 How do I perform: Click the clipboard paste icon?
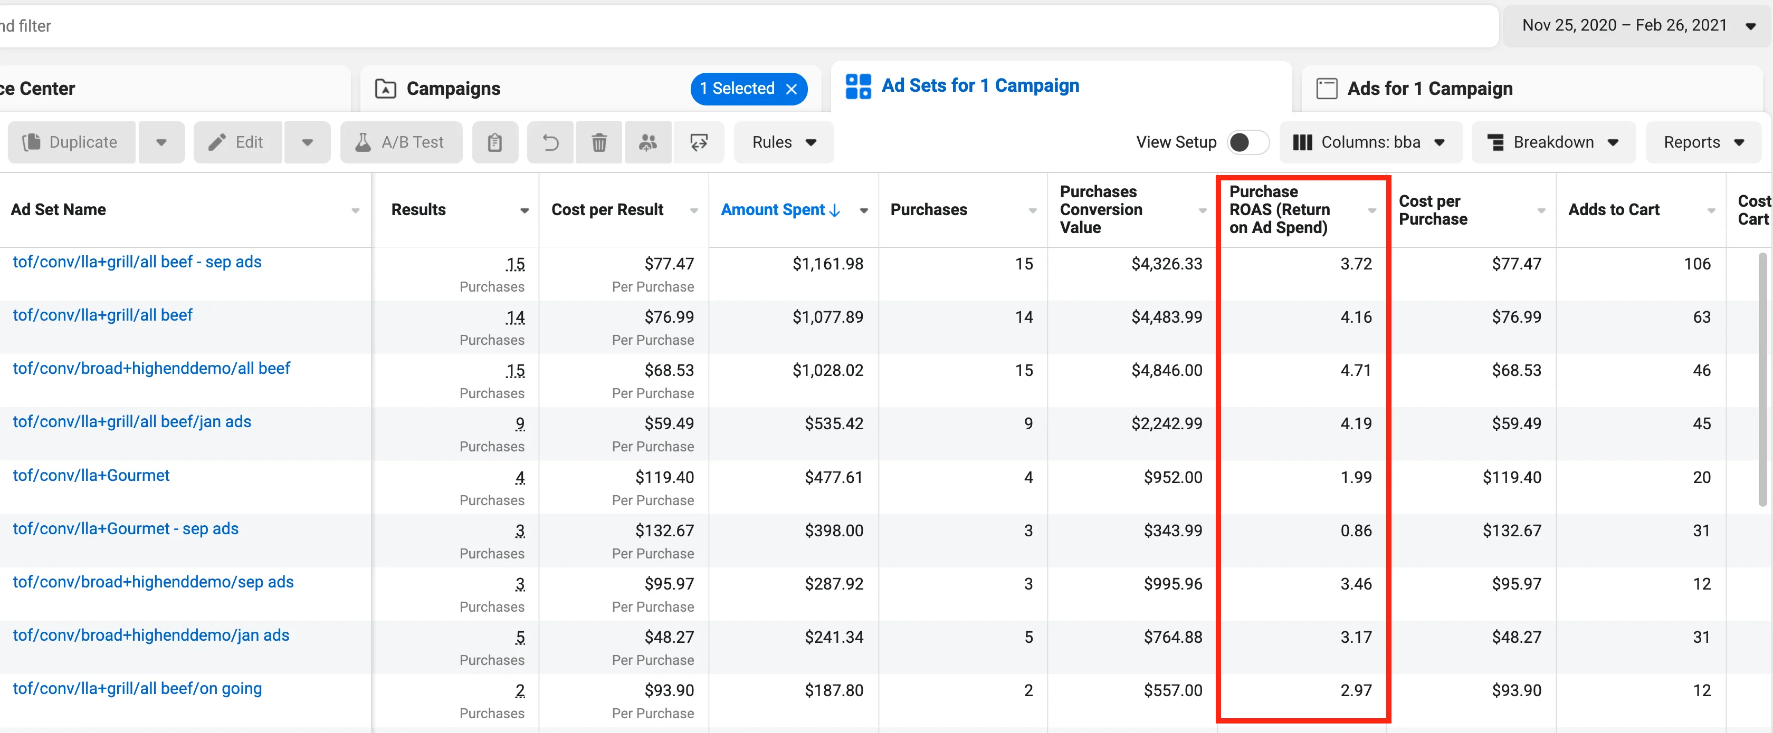[x=495, y=142]
